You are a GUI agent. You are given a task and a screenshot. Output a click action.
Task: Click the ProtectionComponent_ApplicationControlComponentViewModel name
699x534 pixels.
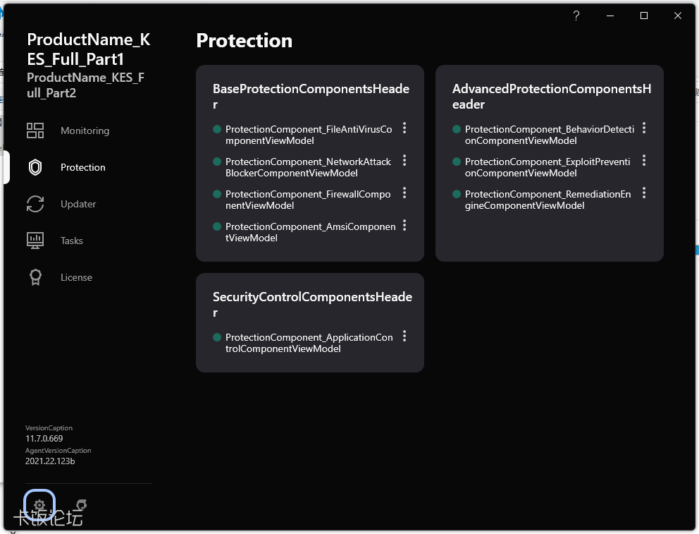point(309,343)
